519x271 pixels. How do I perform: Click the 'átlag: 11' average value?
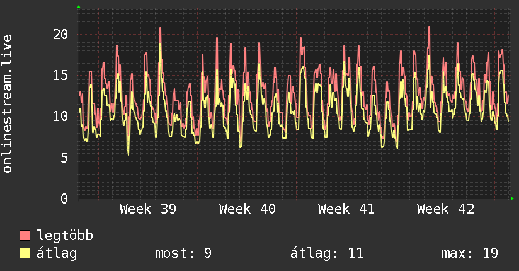[x=327, y=253]
